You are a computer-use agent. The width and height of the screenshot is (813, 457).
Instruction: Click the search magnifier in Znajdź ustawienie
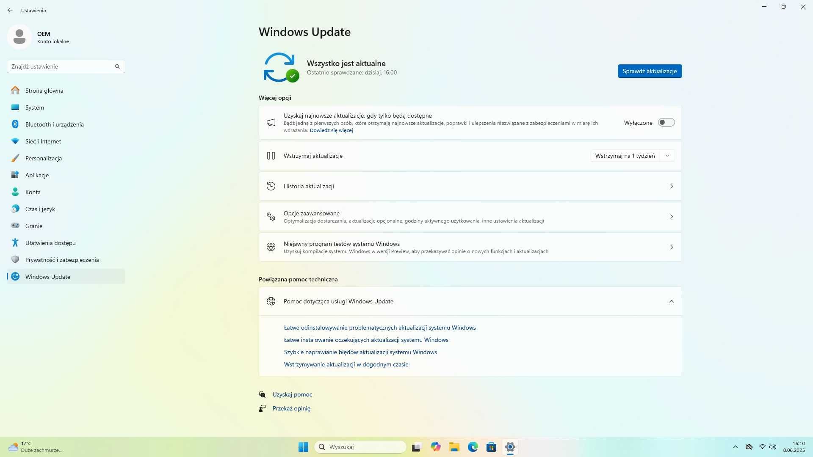pyautogui.click(x=117, y=66)
